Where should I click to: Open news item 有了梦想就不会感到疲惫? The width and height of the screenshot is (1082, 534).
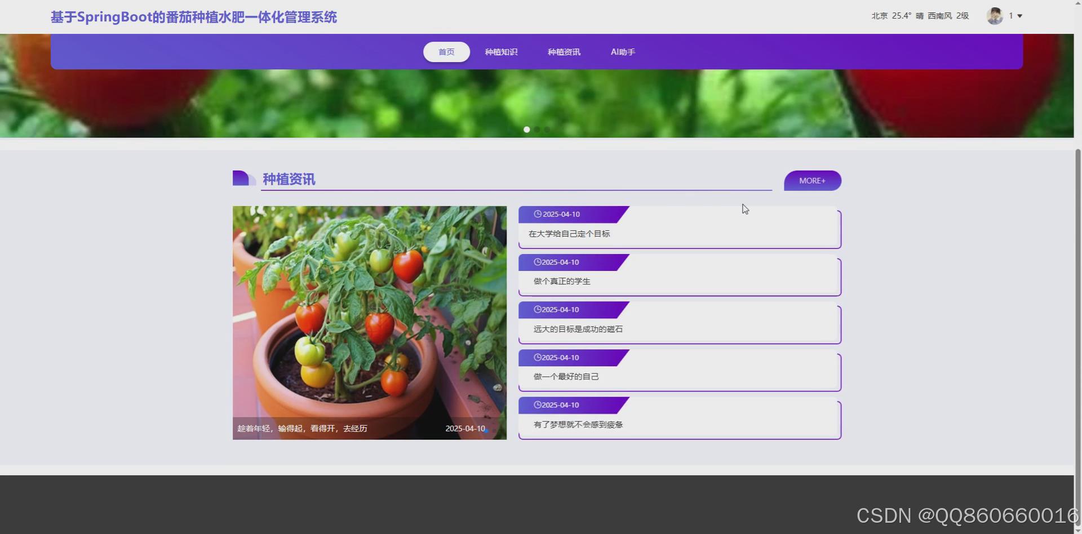pyautogui.click(x=680, y=419)
